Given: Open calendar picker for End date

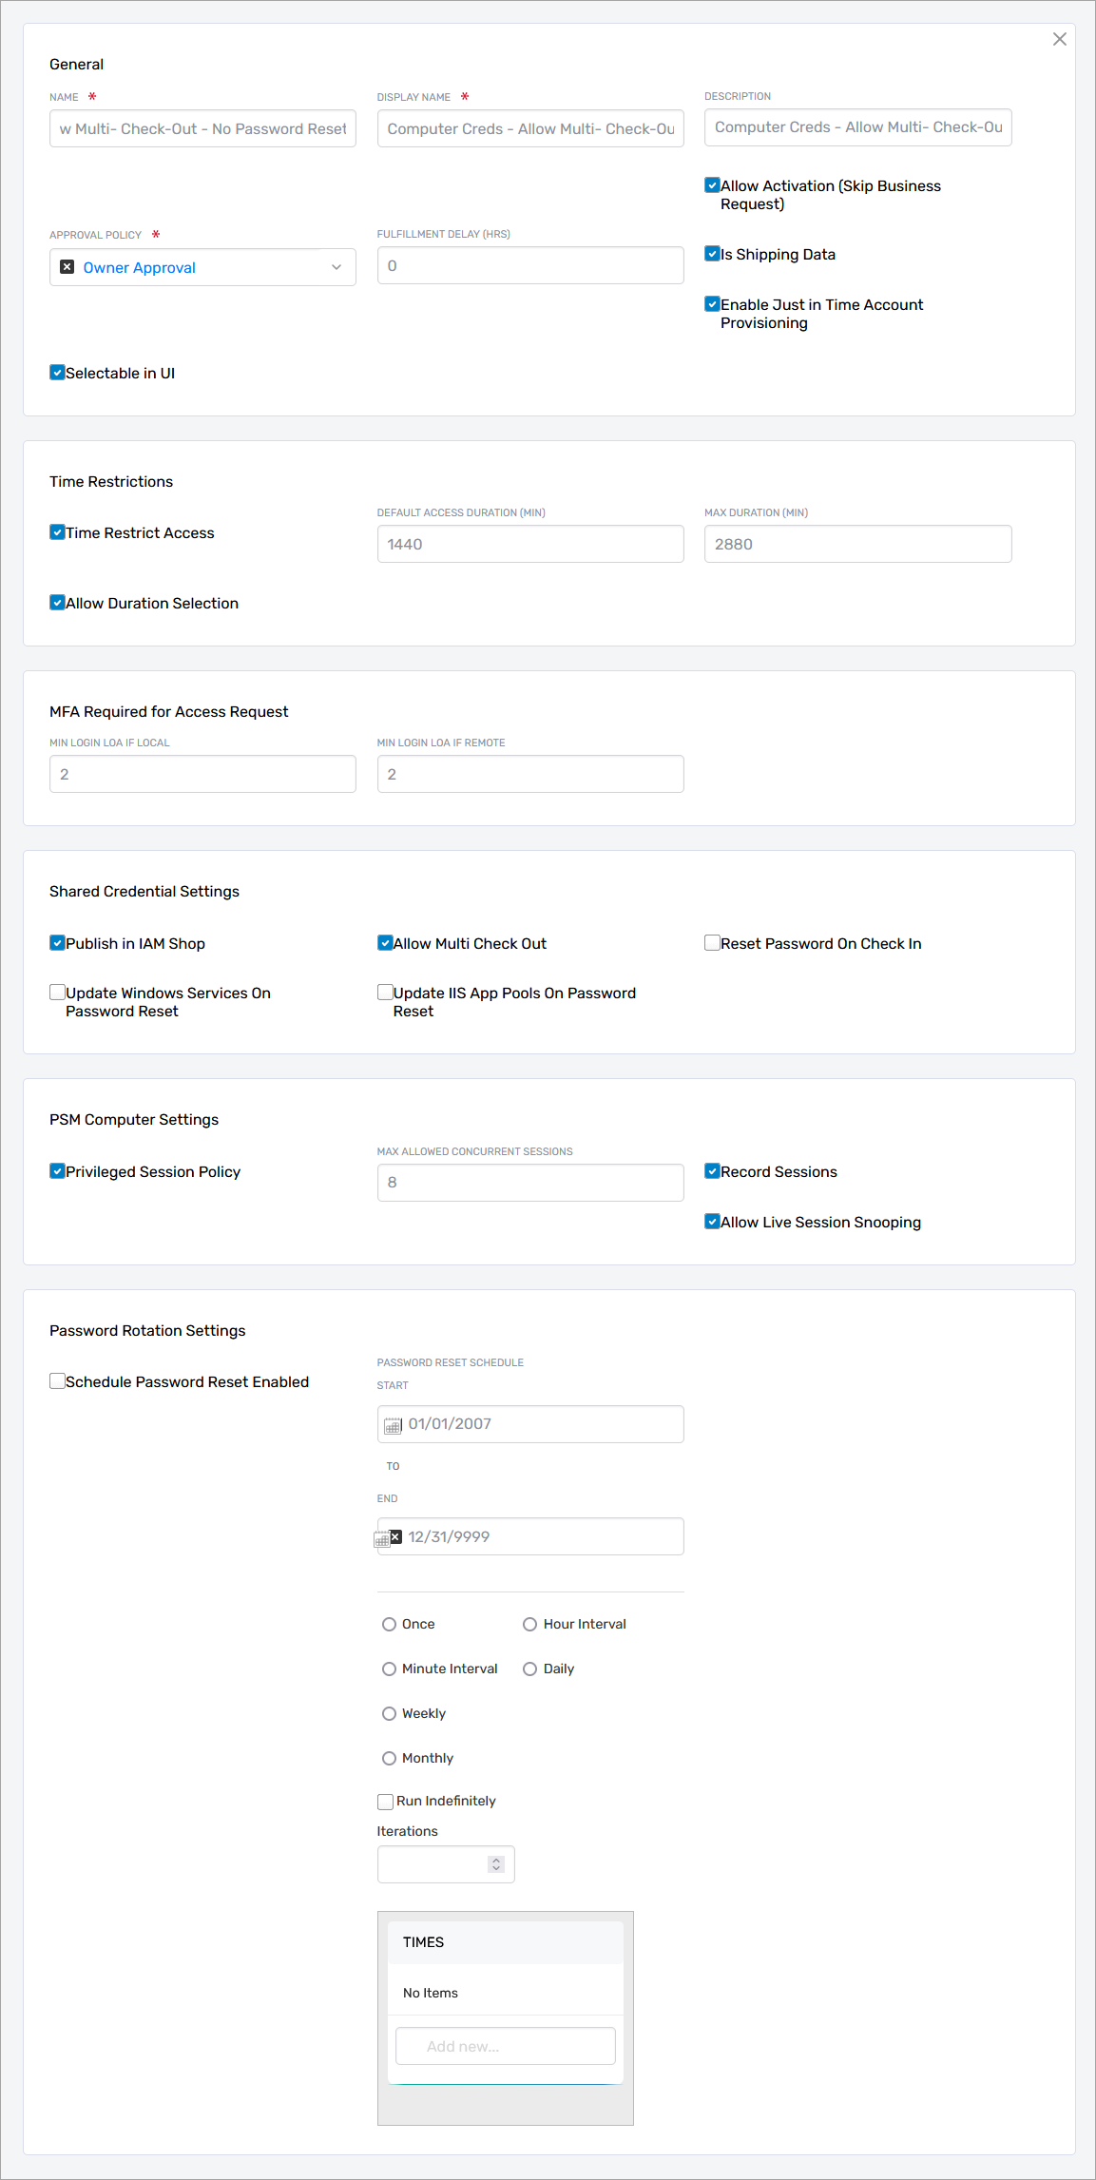Looking at the screenshot, I should click(382, 1539).
